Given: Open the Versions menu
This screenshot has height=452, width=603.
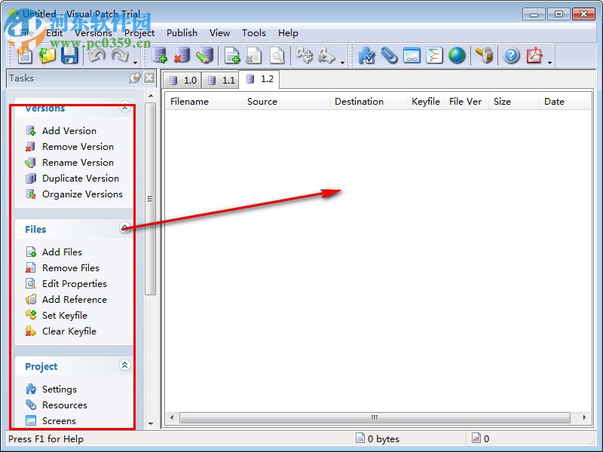Looking at the screenshot, I should point(93,33).
